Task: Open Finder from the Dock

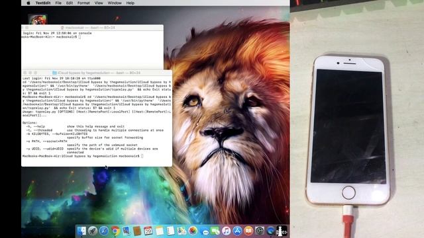Action: (81, 231)
